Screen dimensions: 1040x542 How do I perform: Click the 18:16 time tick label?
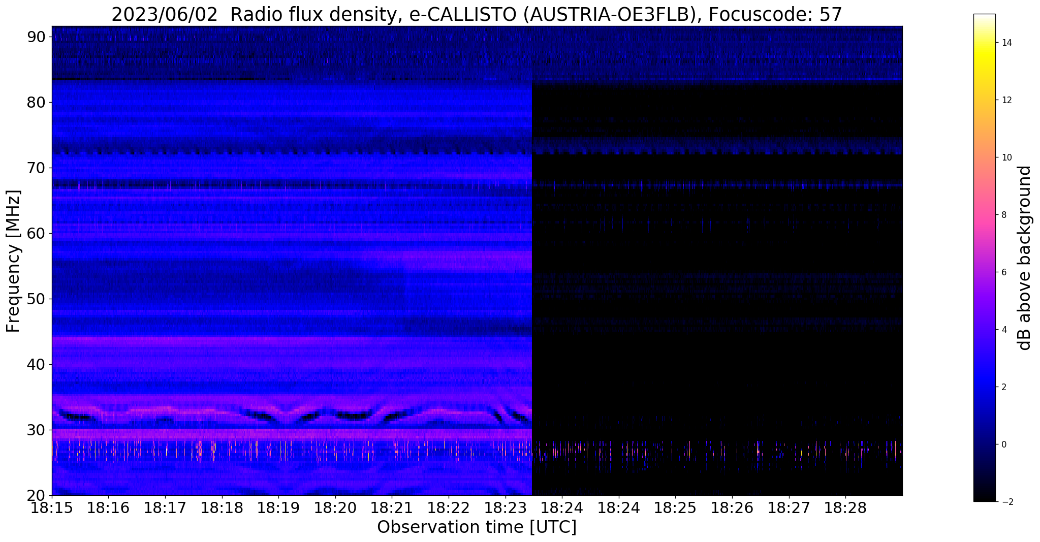pyautogui.click(x=108, y=508)
